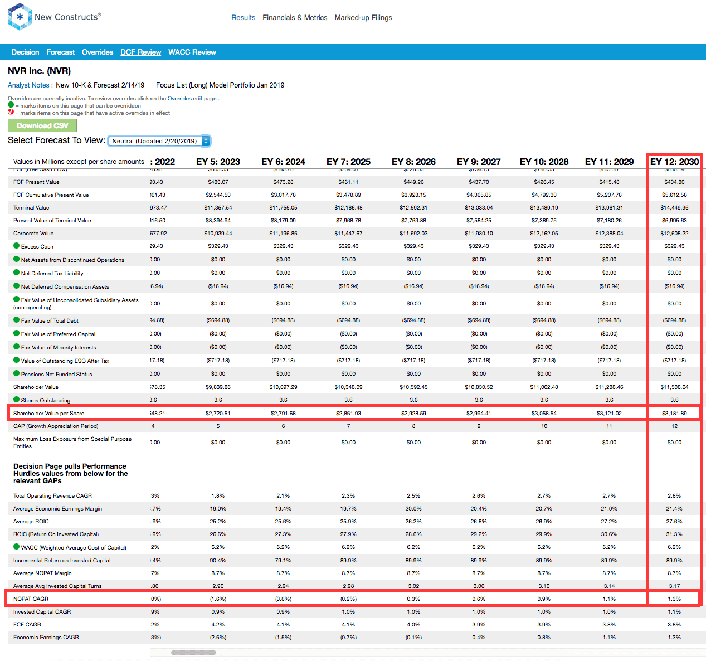
Task: Go to the Overrides page
Action: point(98,52)
